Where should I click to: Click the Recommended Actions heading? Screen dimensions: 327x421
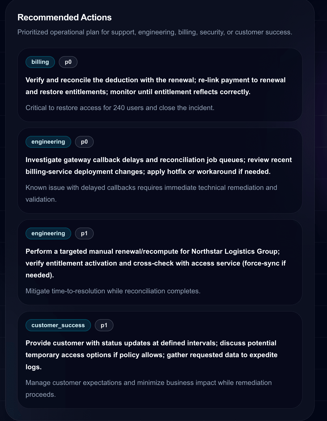[x=65, y=17]
